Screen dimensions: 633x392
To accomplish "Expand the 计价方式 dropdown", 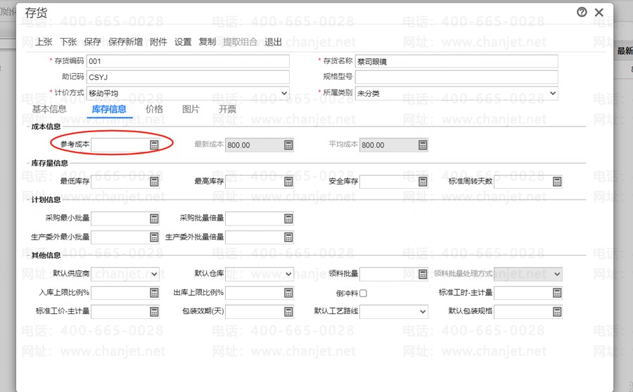I will (x=284, y=93).
